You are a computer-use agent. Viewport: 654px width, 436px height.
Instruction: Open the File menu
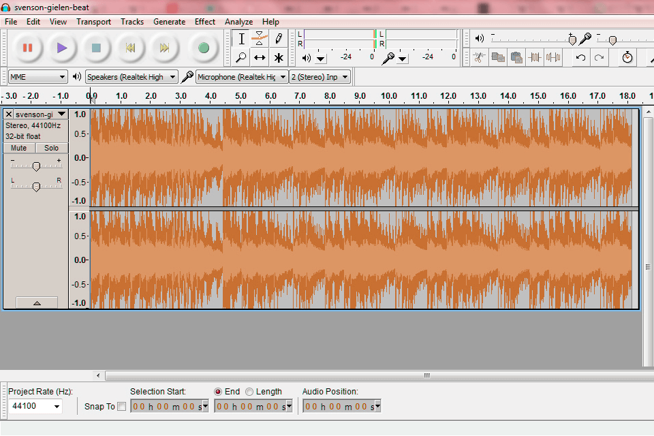[11, 22]
